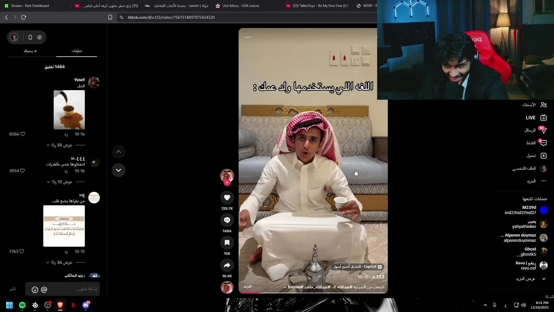
Task: Go to previous video arrow
Action: (119, 152)
